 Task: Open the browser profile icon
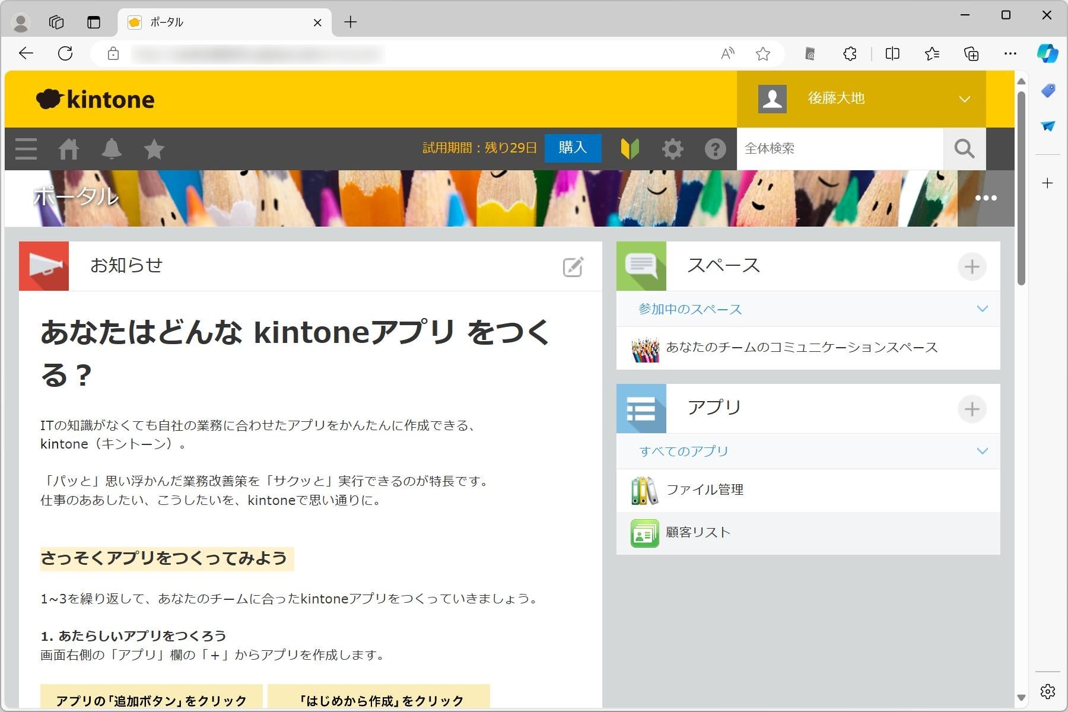[21, 23]
